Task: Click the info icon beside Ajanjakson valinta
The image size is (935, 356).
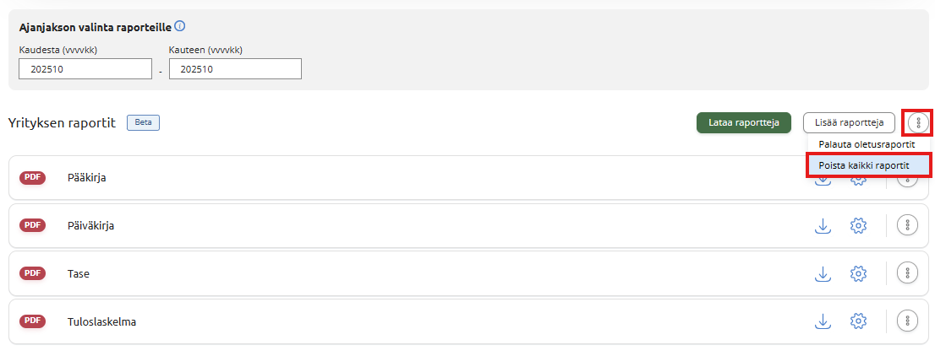Action: tap(179, 25)
